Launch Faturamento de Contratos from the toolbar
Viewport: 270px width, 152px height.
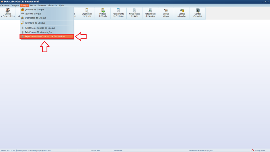(x=118, y=13)
